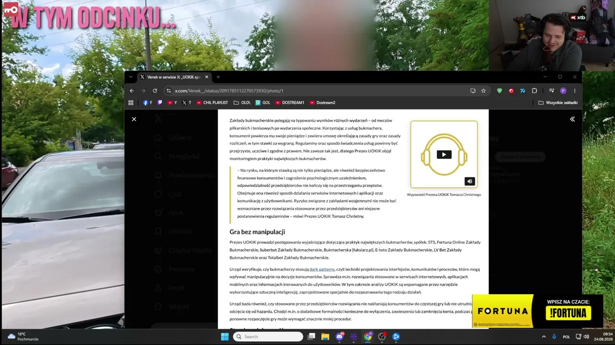Open the GOL bookmark
The image size is (615, 345).
[263, 103]
